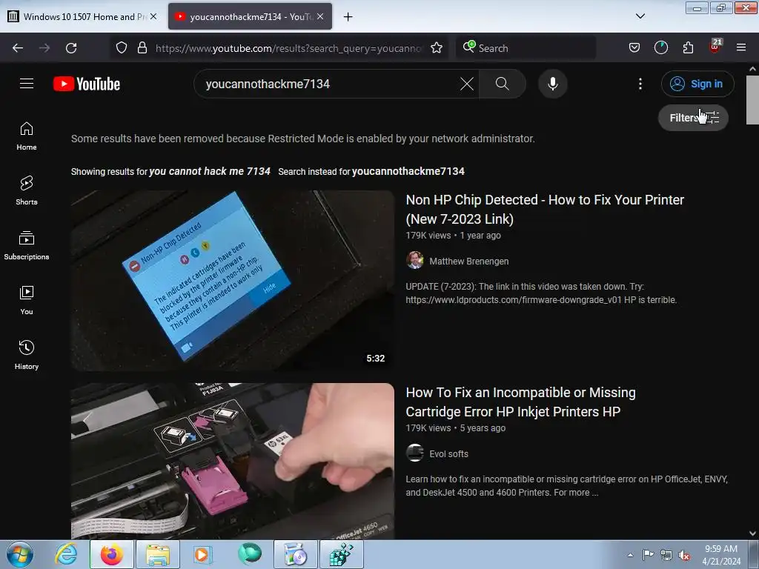View site security lock information
The image size is (759, 569).
click(x=142, y=48)
